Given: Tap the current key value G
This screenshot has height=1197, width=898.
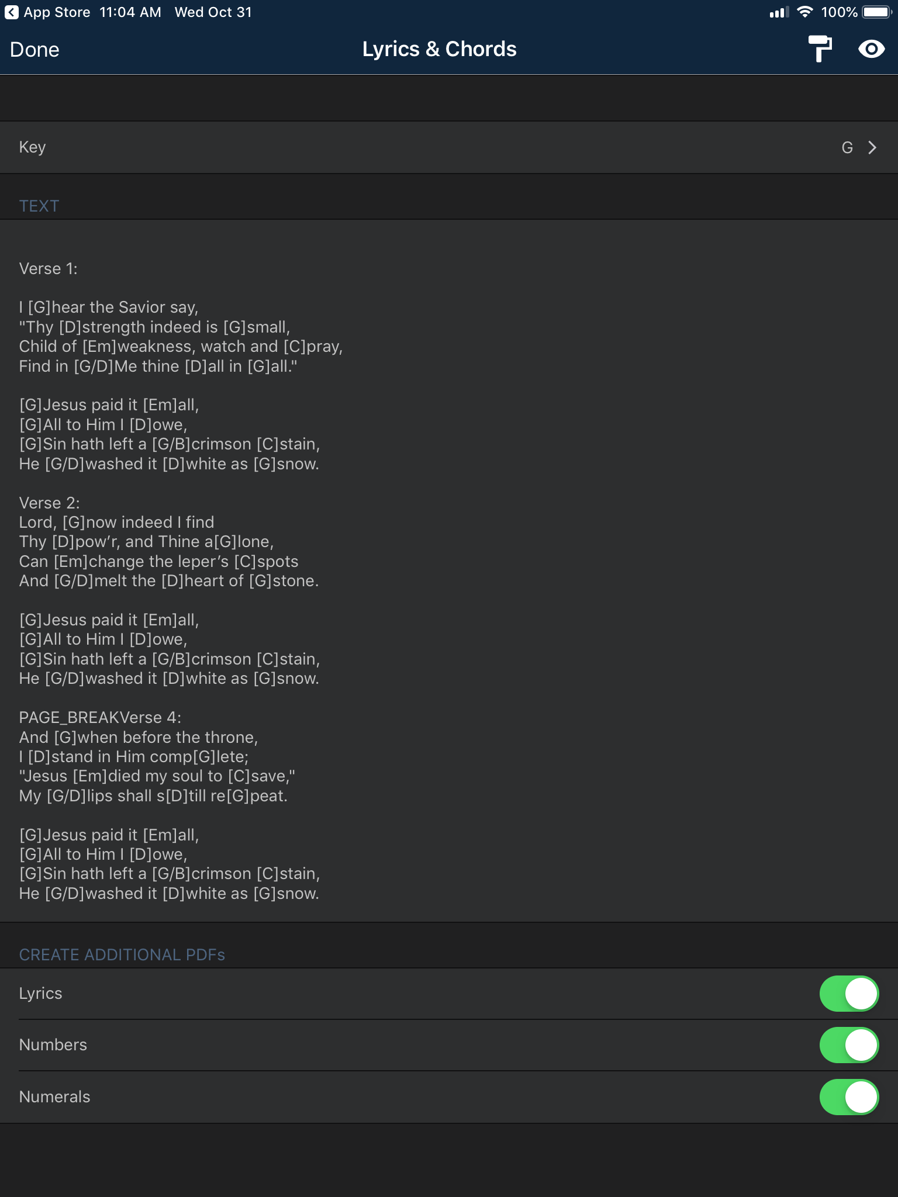Looking at the screenshot, I should (x=847, y=147).
